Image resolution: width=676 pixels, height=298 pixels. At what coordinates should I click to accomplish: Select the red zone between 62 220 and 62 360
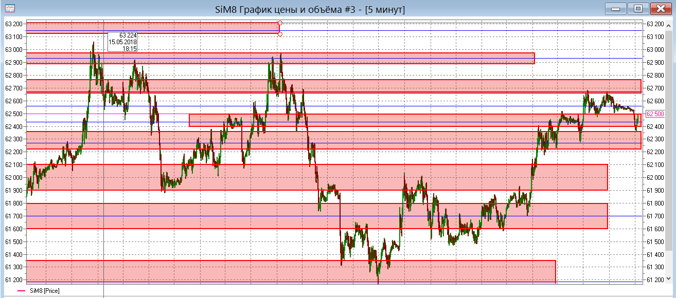pyautogui.click(x=333, y=140)
